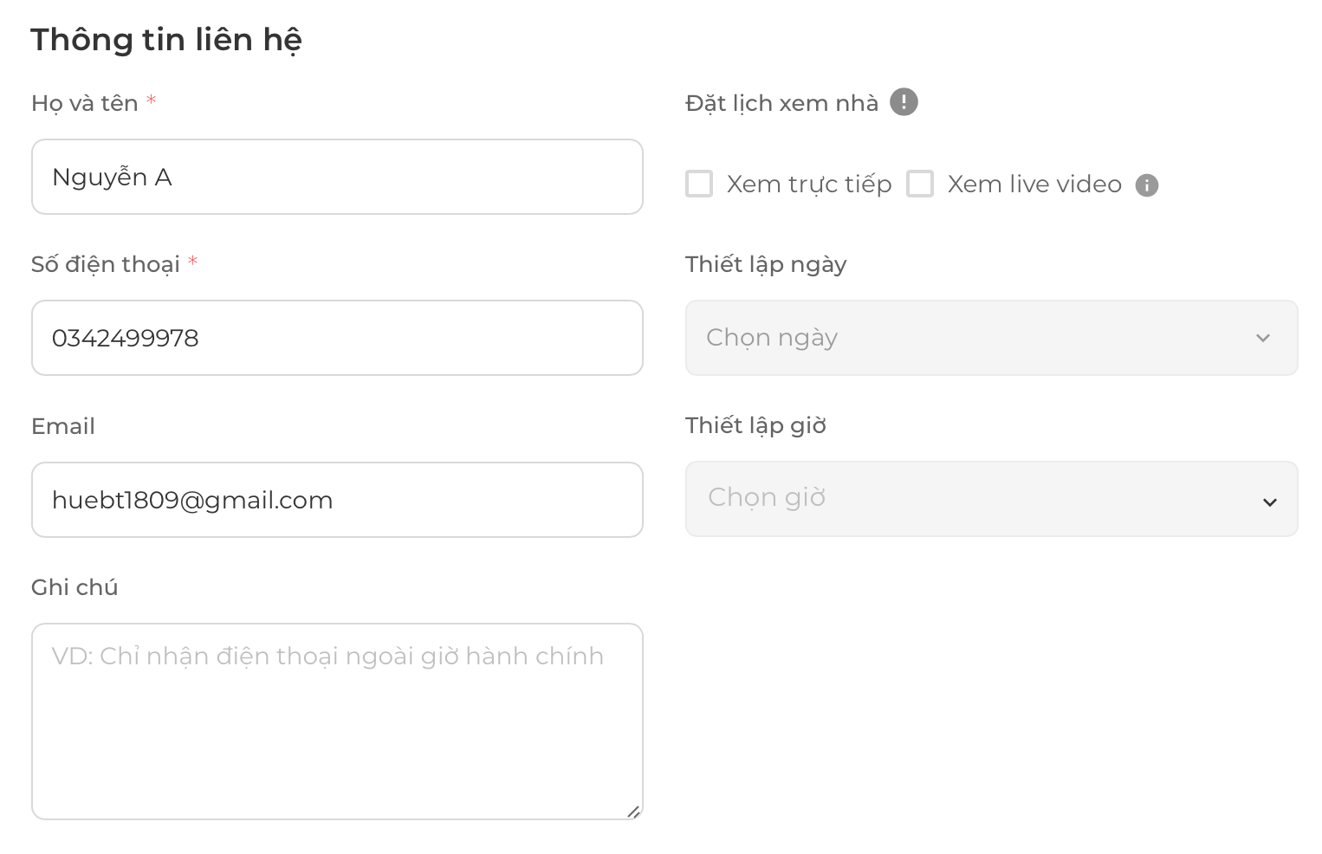Image resolution: width=1322 pixels, height=854 pixels.
Task: Click the Xem live video label text
Action: click(x=1034, y=184)
